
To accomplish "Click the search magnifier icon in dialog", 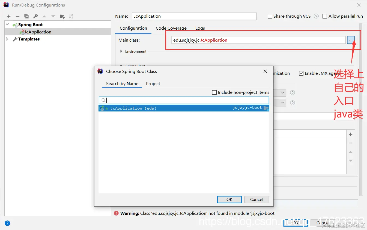I will pyautogui.click(x=103, y=100).
